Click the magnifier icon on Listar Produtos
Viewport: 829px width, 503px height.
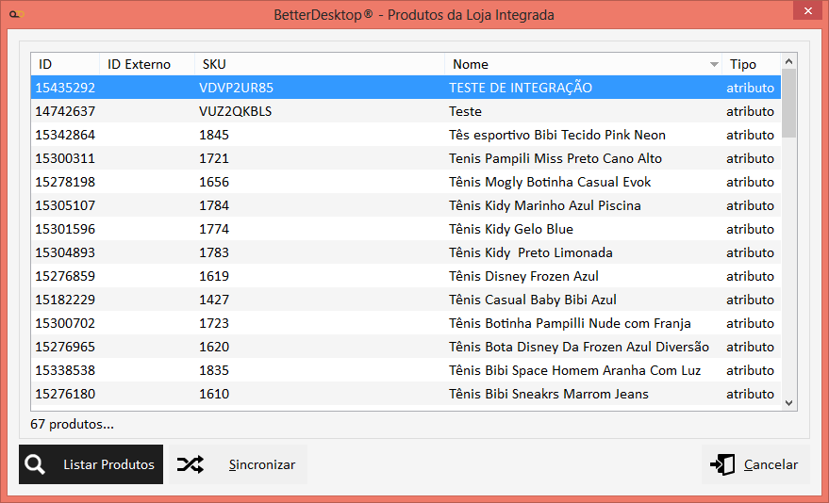pos(36,464)
